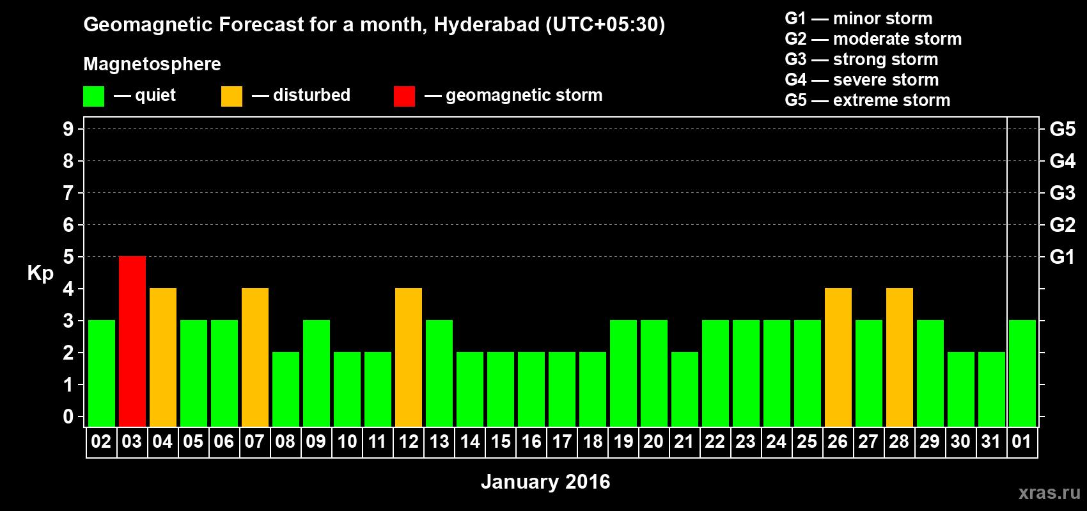Click the orange bar for day 12
This screenshot has height=511, width=1087.
(409, 357)
